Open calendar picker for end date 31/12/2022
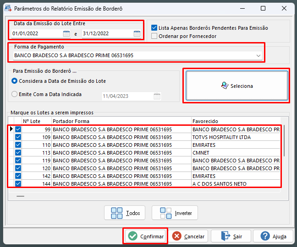This screenshot has width=297, height=247. tap(137, 34)
